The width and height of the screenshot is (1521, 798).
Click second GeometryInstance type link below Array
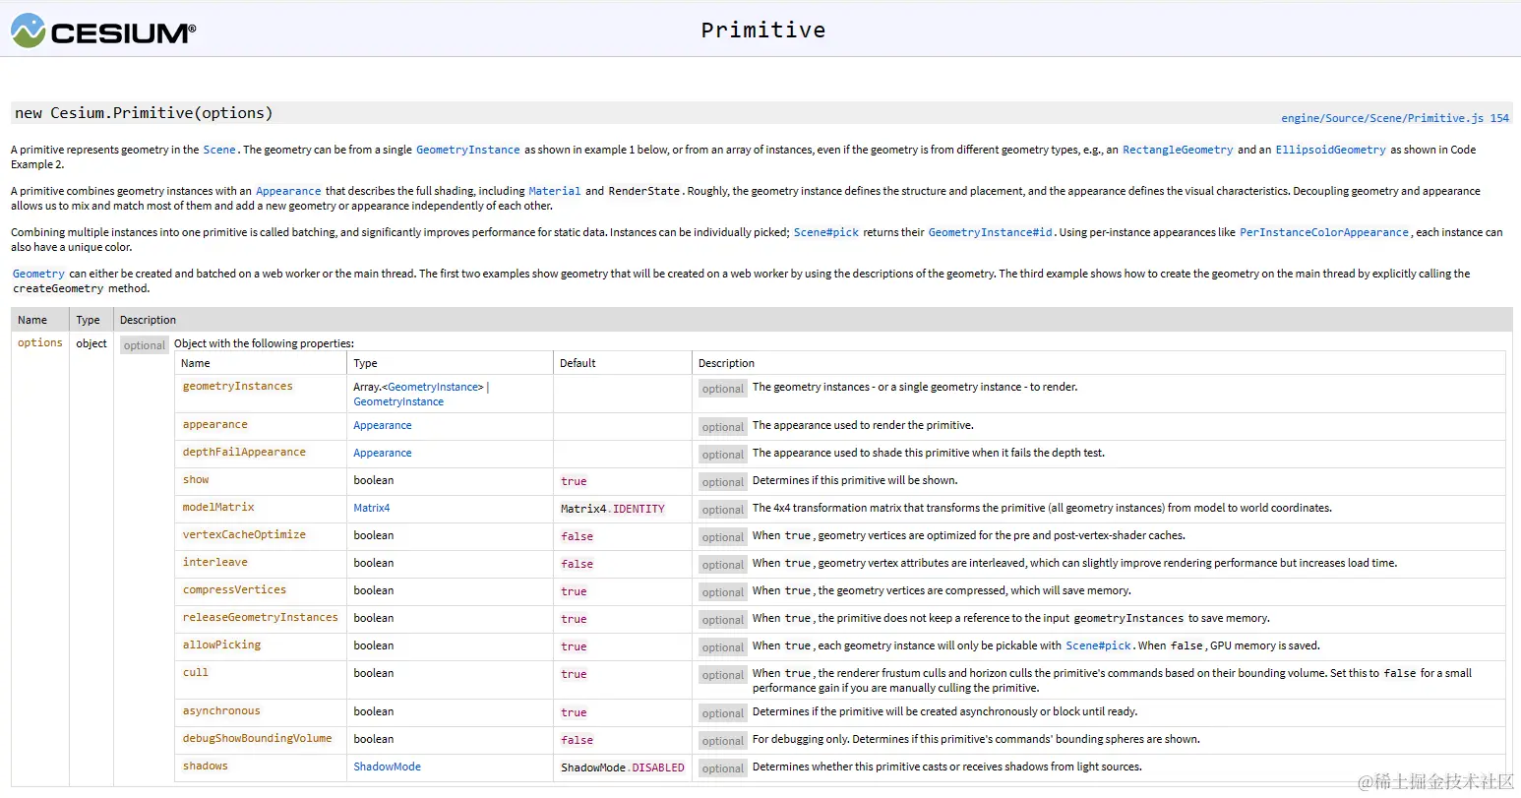tap(398, 401)
